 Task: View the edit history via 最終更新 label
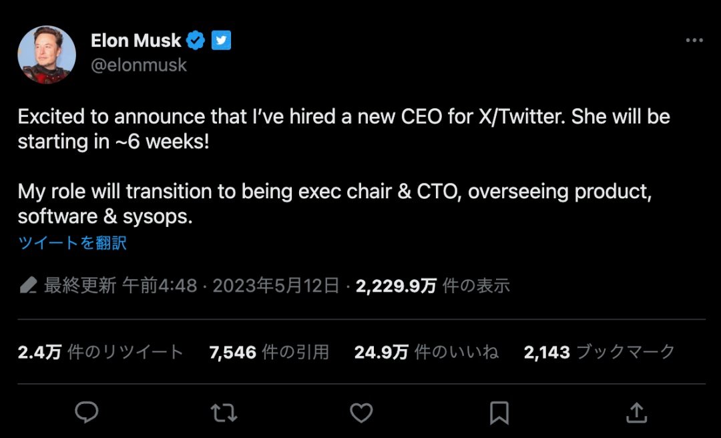pos(80,285)
